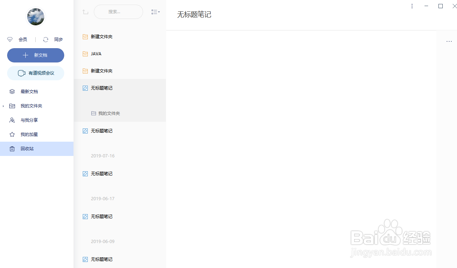The height and width of the screenshot is (268, 457).
Task: Expand the 无标题笔记 entry showing 我的文件夹
Action: point(101,88)
